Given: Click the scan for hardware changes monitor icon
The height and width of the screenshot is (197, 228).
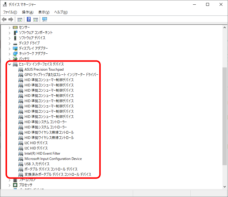Looking at the screenshot, I should (x=45, y=19).
